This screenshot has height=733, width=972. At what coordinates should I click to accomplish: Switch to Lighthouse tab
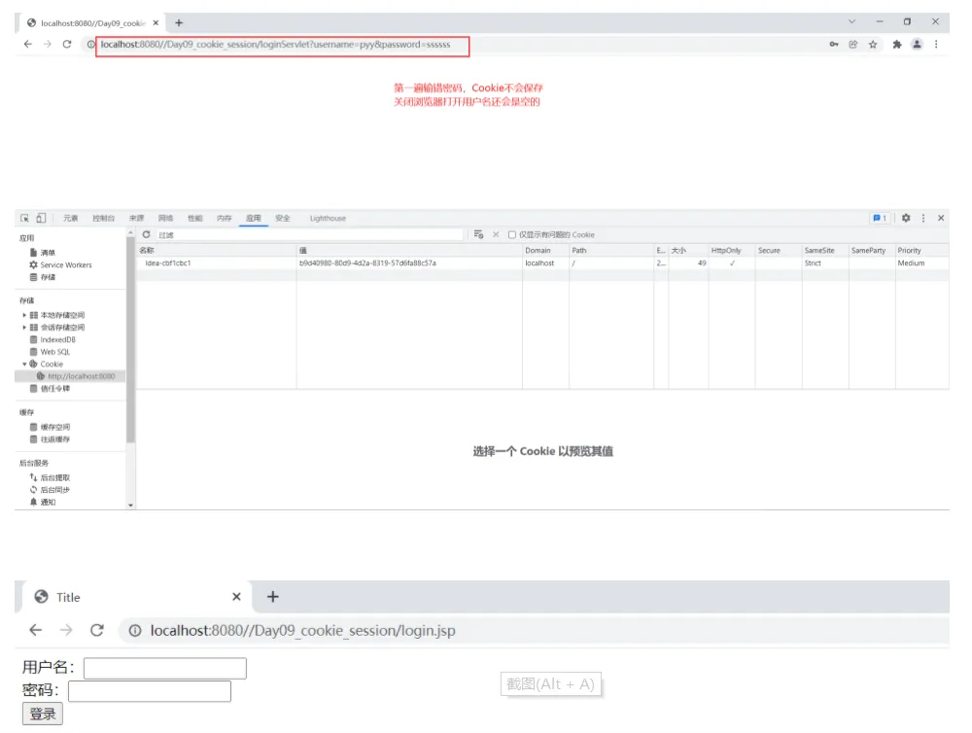click(328, 219)
